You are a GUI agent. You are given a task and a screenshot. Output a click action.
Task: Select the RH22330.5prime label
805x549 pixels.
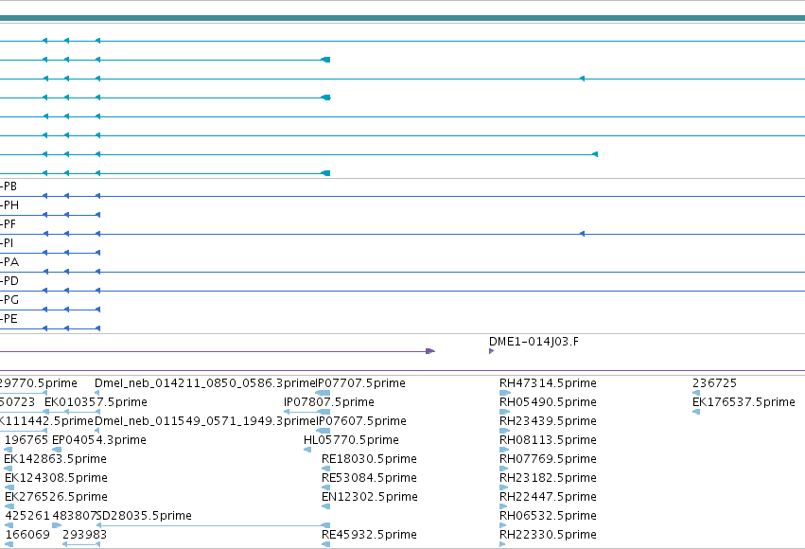pyautogui.click(x=548, y=535)
